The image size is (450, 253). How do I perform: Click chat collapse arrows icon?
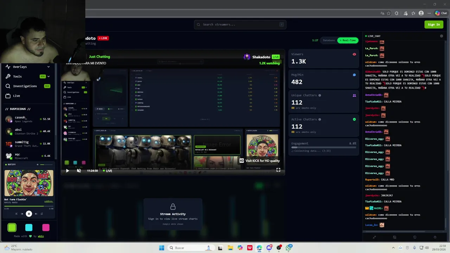click(x=374, y=237)
